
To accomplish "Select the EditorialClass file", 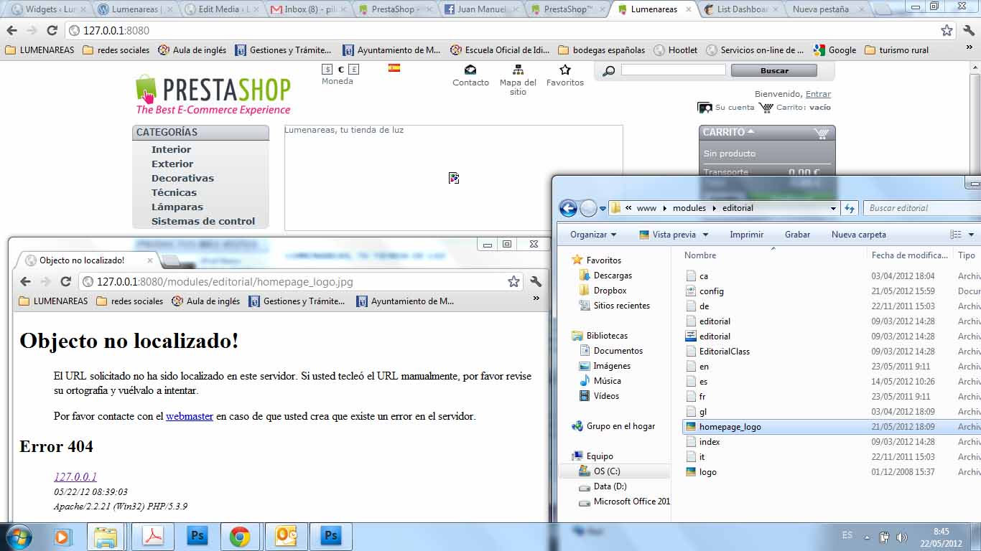I will tap(725, 352).
